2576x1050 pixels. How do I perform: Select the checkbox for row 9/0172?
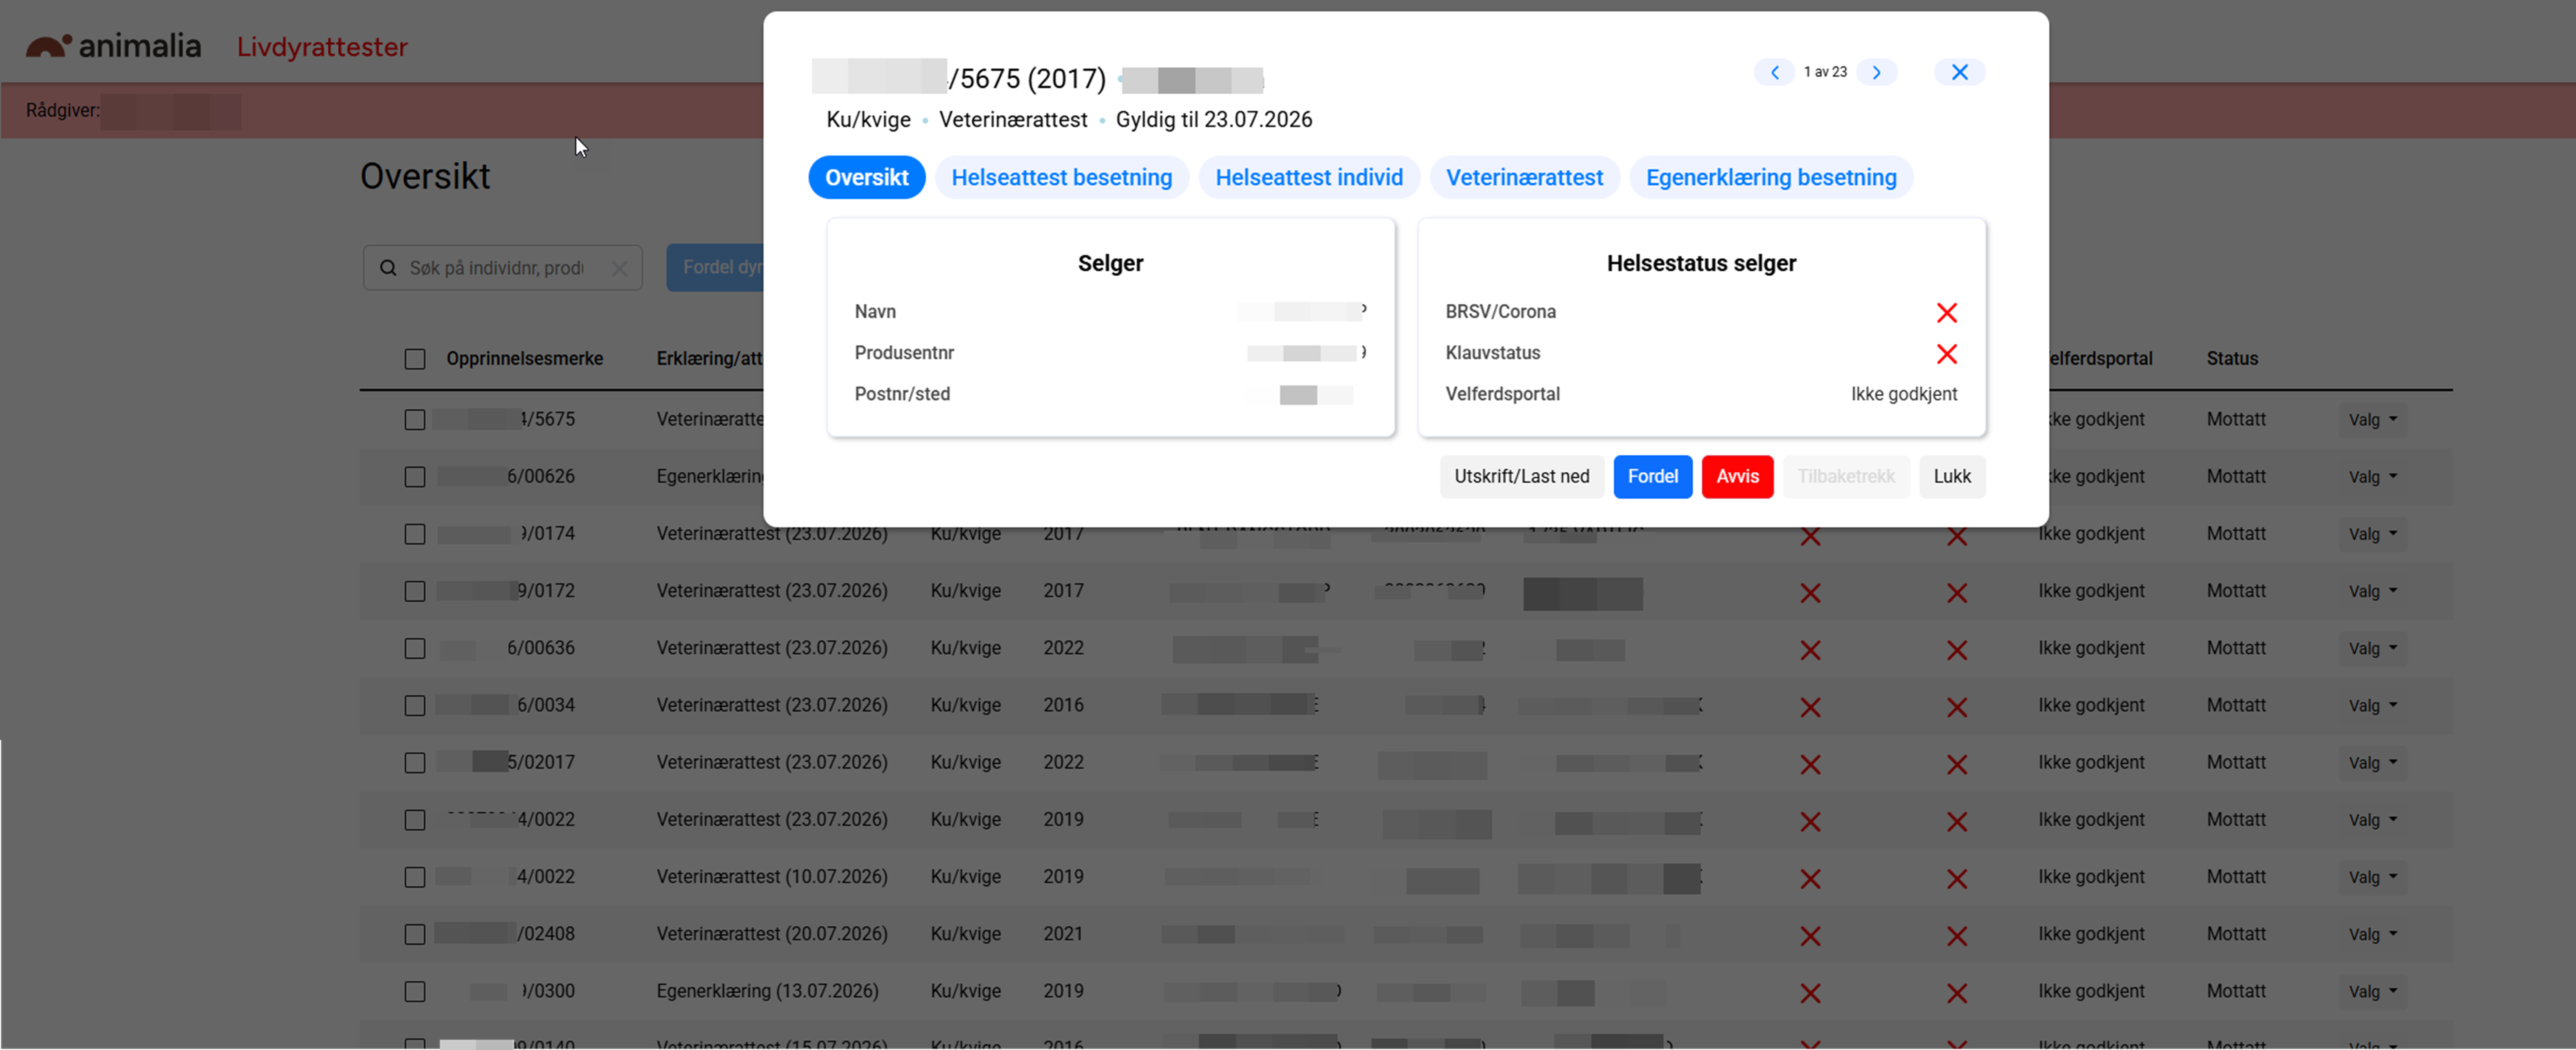click(415, 591)
